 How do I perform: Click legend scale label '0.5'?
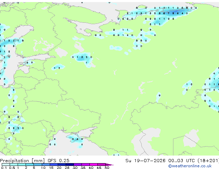click(12, 168)
